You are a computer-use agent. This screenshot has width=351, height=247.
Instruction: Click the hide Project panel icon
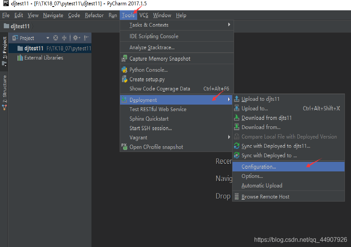point(87,38)
